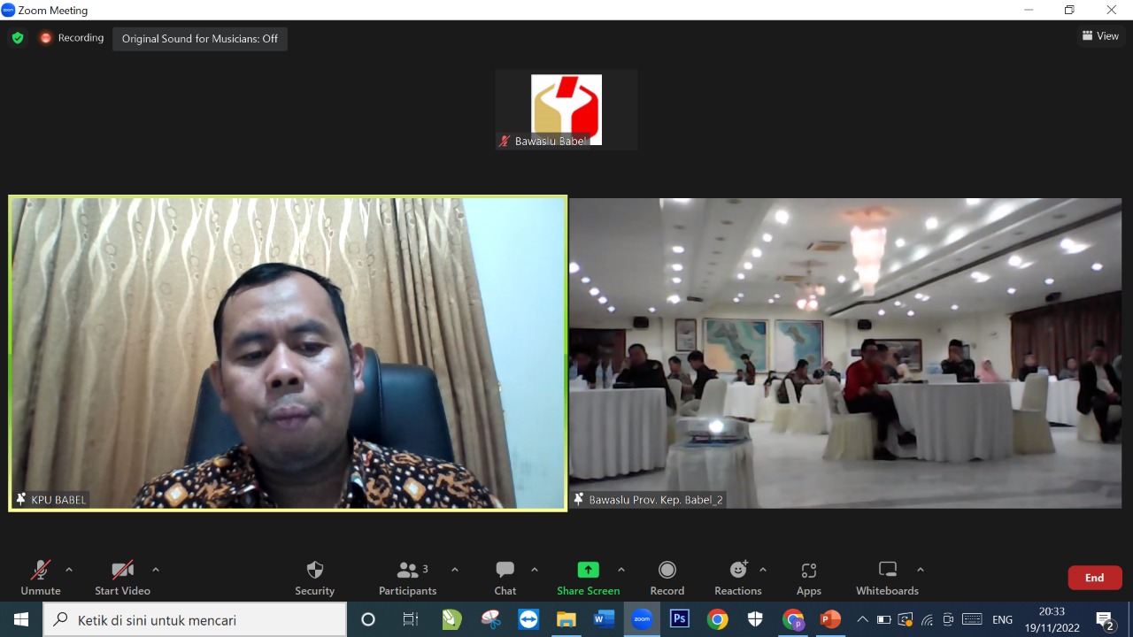Click the green Share Screen icon
Screen dimensions: 1133x637
click(588, 570)
